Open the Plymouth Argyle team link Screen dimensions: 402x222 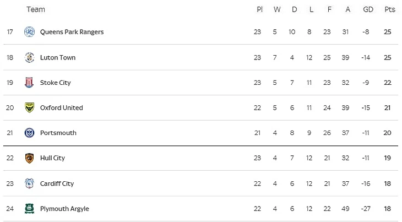tap(64, 209)
